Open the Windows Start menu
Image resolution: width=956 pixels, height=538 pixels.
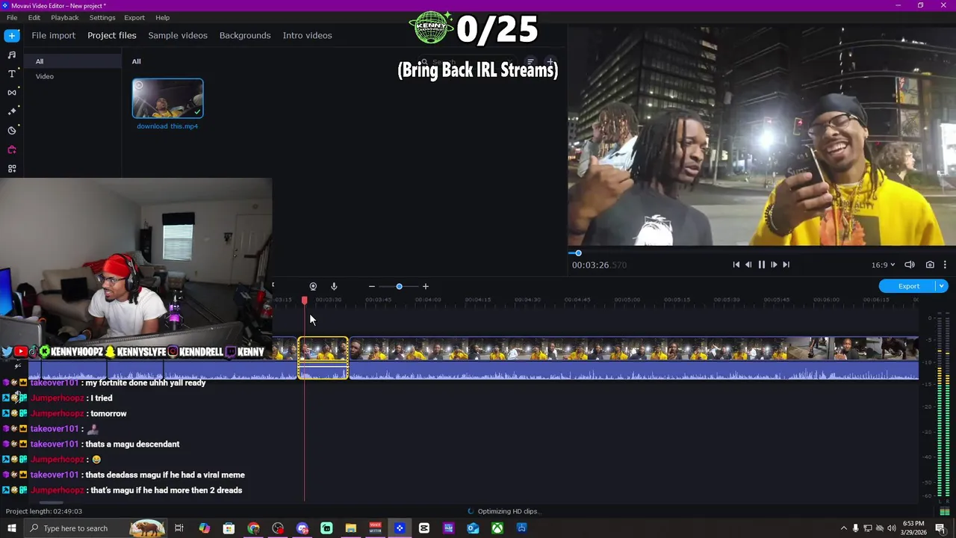click(12, 528)
